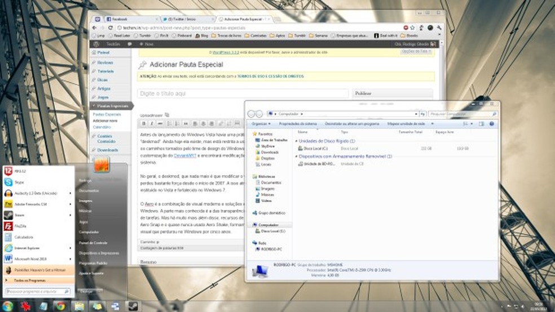Switch to the Twitter tab in Chrome

[188, 19]
